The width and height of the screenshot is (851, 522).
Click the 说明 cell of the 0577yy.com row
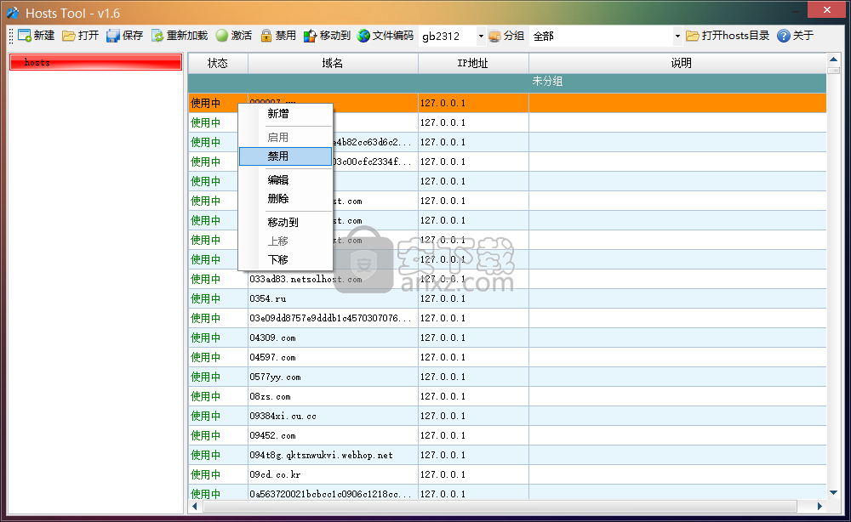coord(678,377)
